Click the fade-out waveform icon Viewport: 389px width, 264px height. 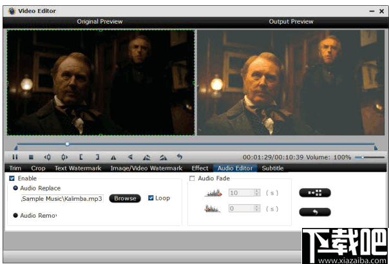coord(213,209)
